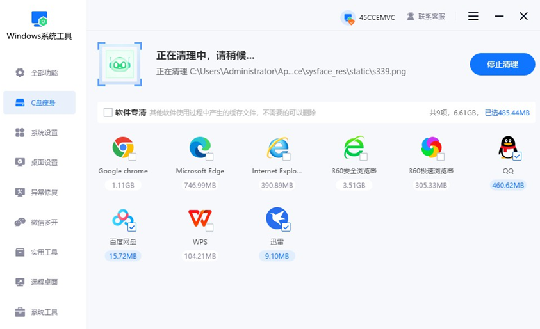Viewport: 540px width, 329px height.
Task: Click the robot cleaning status icon
Action: [x=120, y=65]
